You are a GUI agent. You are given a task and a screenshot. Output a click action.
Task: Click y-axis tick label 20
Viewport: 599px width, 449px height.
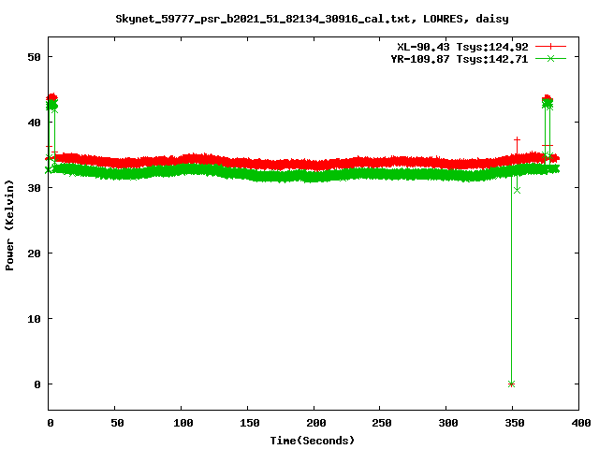click(34, 253)
